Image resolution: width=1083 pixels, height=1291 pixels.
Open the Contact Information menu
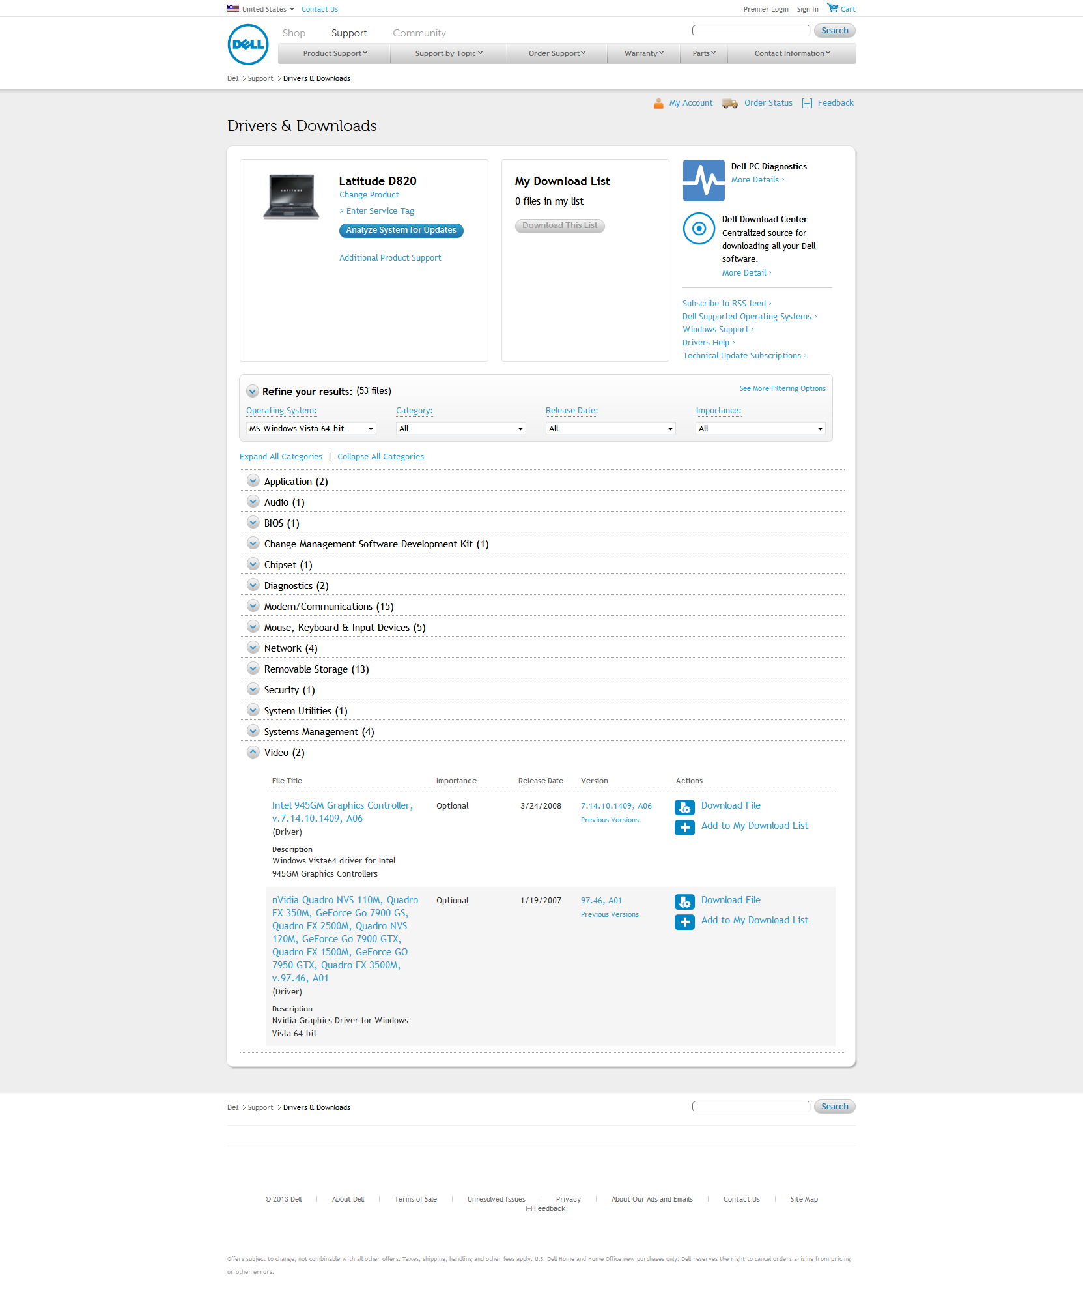point(792,53)
